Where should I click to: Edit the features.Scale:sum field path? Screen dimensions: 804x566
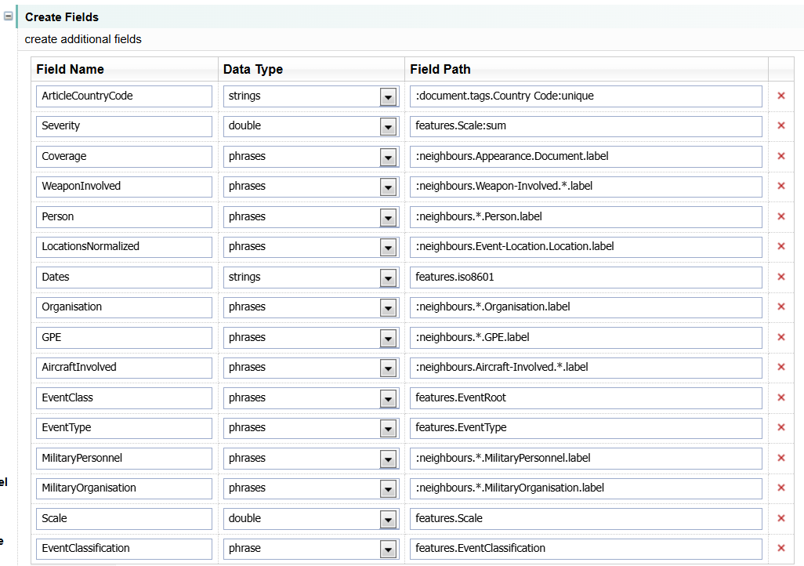(x=585, y=125)
